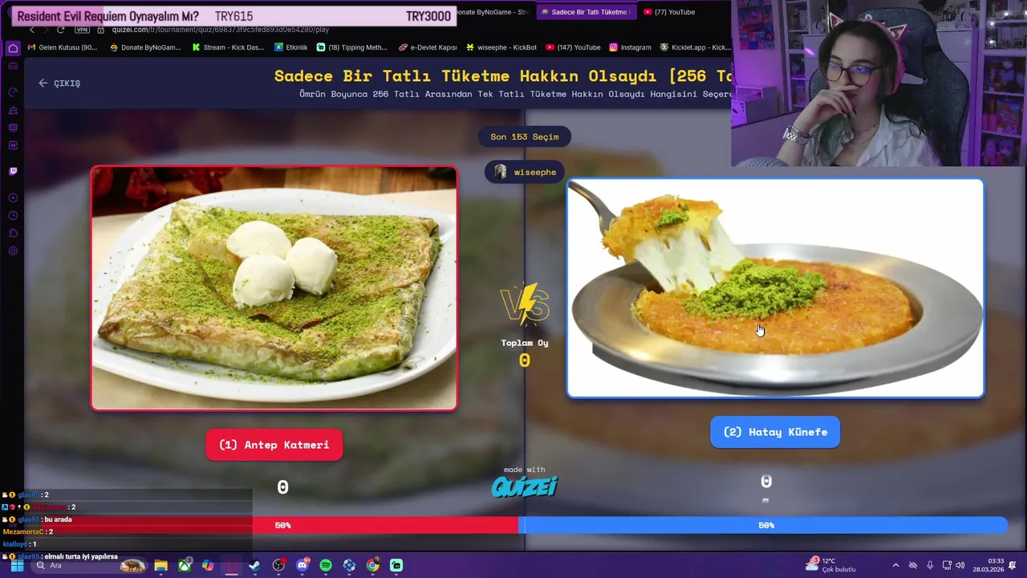Open the wiseephe user chip
The width and height of the screenshot is (1027, 578).
526,172
